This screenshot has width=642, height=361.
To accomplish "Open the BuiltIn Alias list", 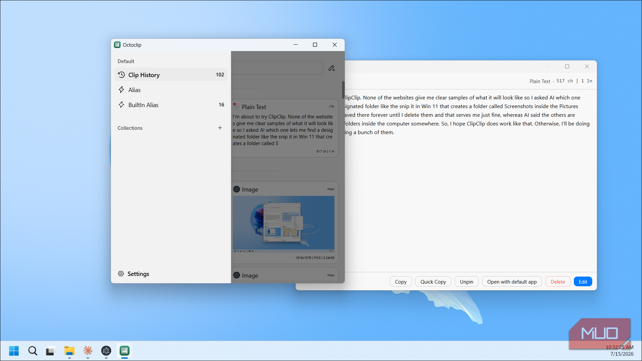I will [171, 105].
